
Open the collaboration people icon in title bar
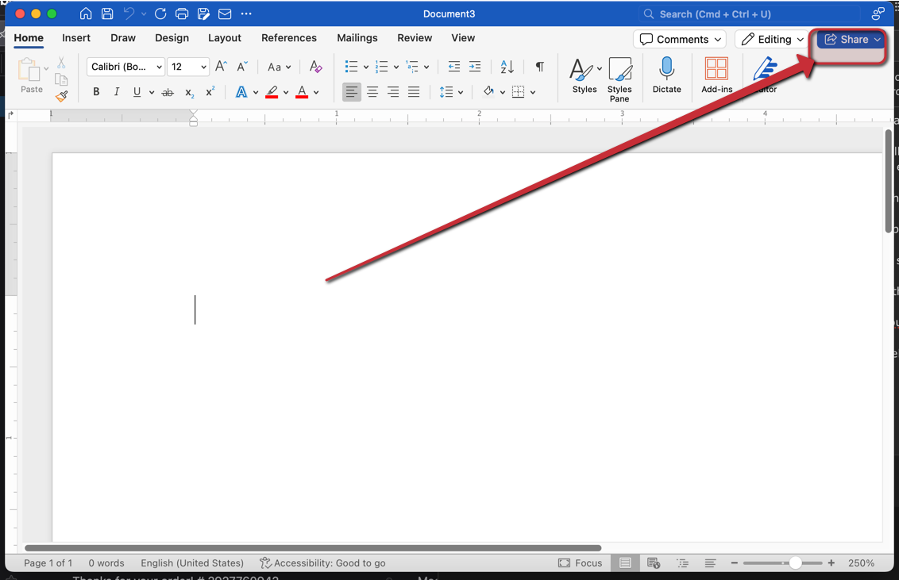pos(878,13)
